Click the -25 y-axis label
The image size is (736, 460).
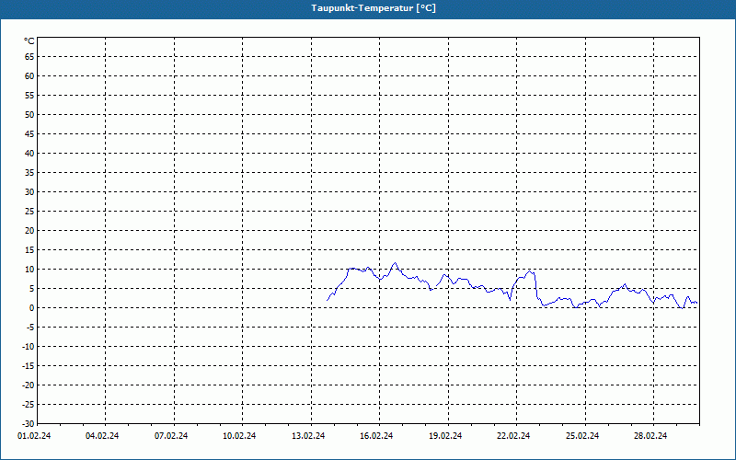[x=29, y=405]
